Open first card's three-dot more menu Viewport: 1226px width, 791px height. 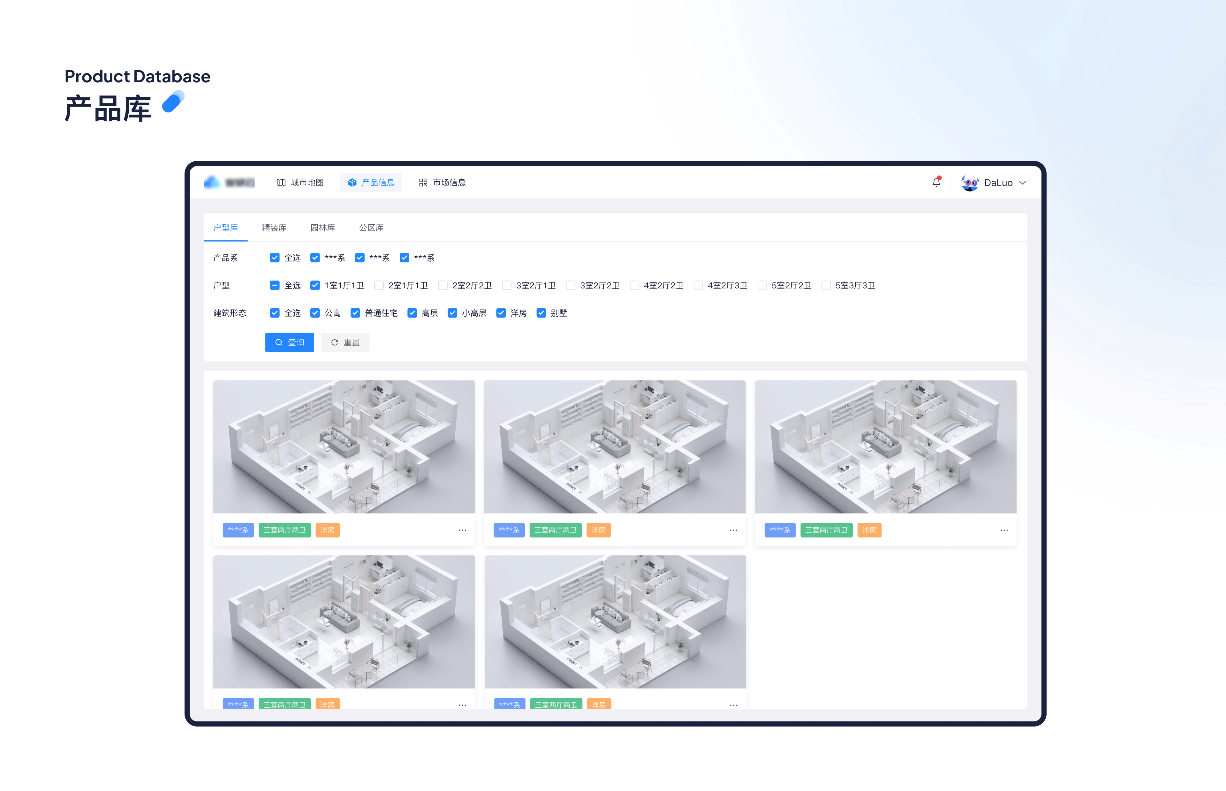pos(462,530)
